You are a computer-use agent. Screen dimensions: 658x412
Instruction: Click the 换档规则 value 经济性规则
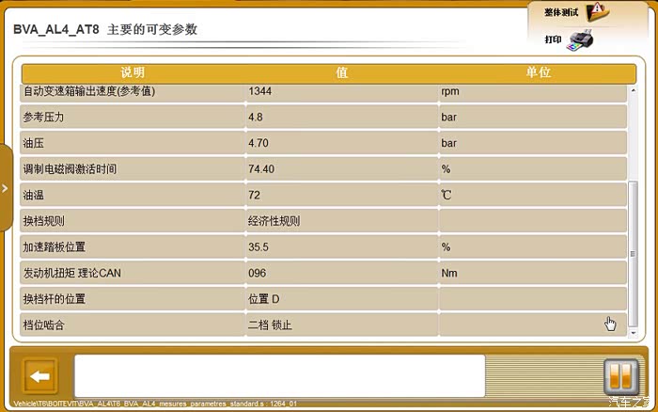tap(274, 221)
